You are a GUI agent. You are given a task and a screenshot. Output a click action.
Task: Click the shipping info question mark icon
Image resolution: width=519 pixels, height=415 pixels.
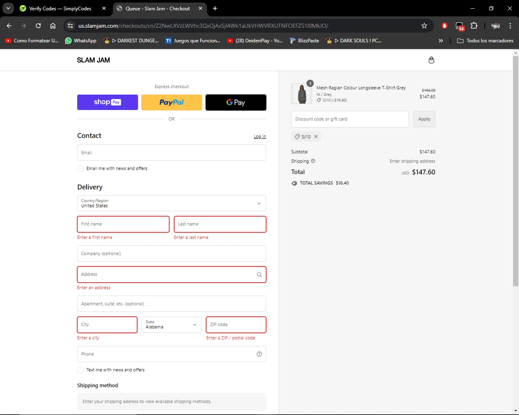313,161
